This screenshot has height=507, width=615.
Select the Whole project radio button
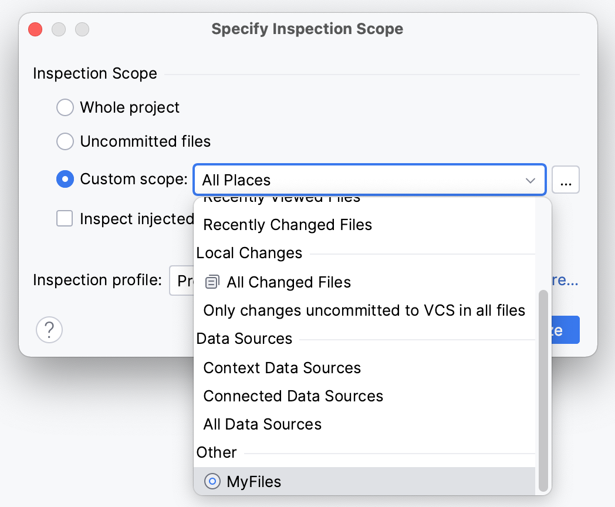[x=65, y=107]
